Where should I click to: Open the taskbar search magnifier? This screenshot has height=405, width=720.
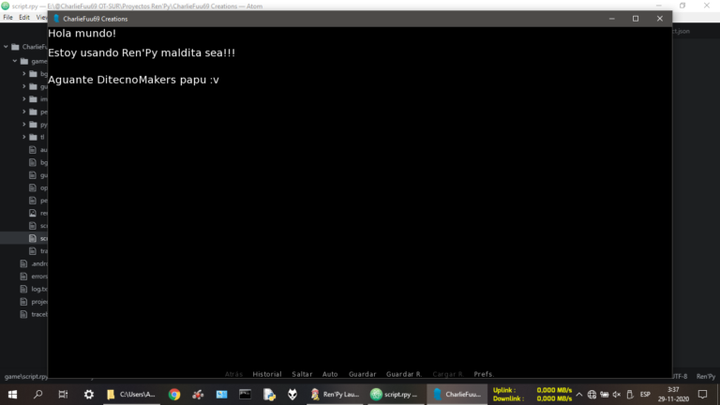[x=37, y=395]
